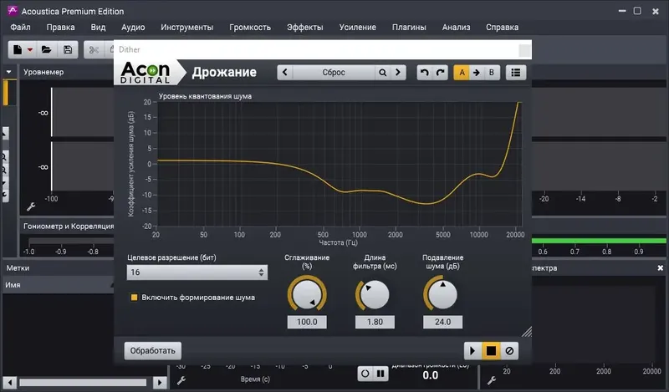This screenshot has height=392, width=669.
Task: Switch to the B settings slot
Action: [492, 73]
